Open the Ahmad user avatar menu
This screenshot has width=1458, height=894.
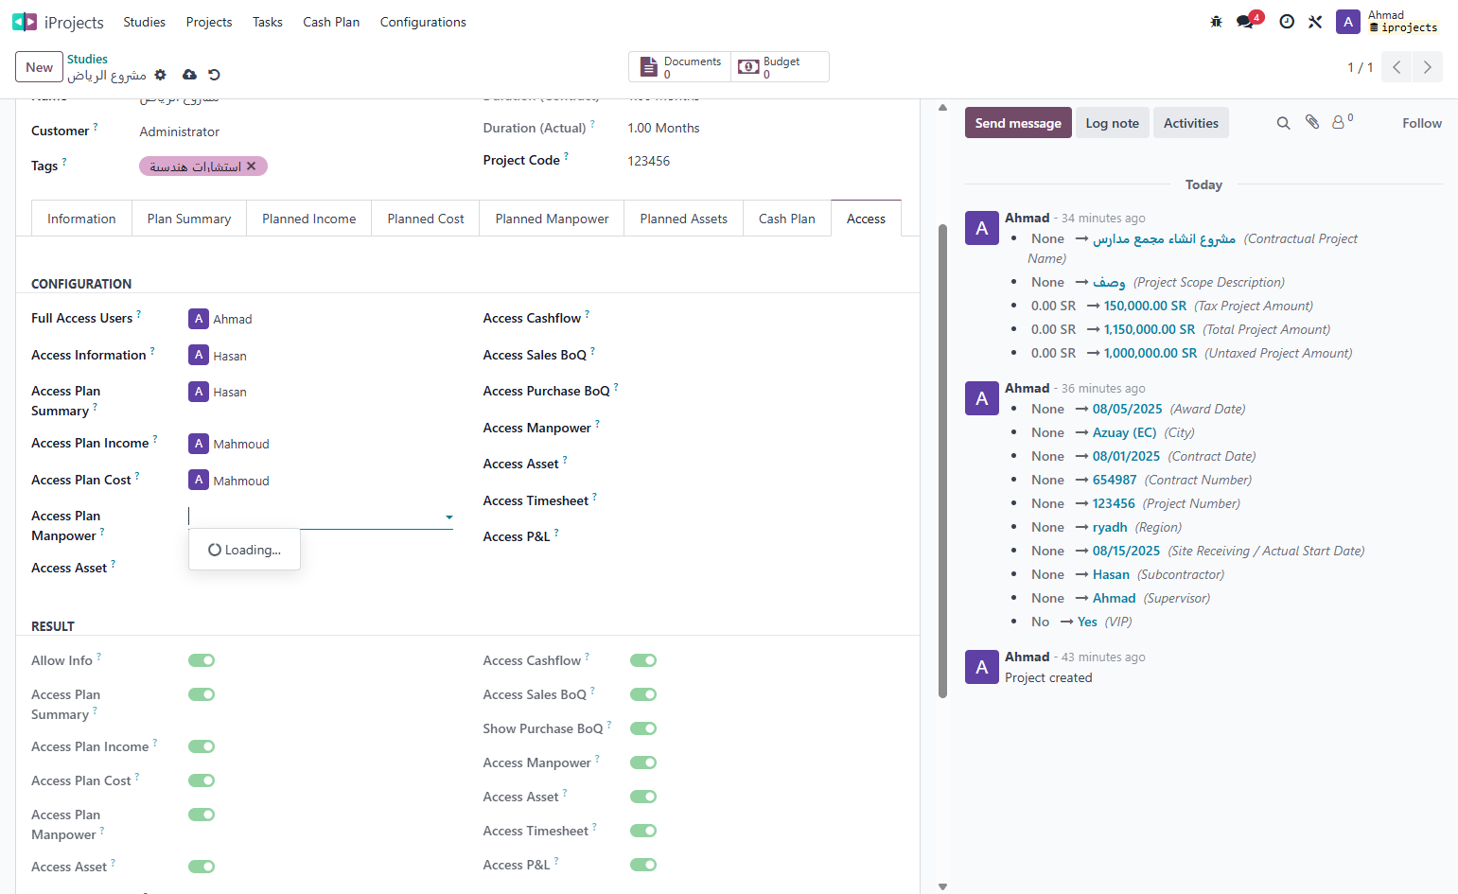[1347, 22]
